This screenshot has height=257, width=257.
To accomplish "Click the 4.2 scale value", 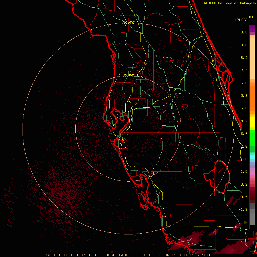I will [x=244, y=121].
